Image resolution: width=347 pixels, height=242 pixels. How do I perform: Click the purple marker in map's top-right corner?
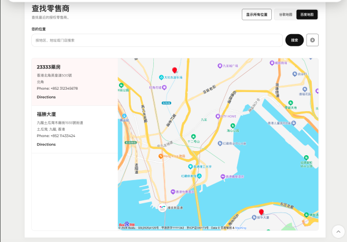[272, 63]
